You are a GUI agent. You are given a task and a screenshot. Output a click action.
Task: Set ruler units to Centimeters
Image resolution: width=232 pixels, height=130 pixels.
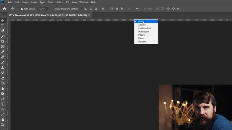(146, 28)
